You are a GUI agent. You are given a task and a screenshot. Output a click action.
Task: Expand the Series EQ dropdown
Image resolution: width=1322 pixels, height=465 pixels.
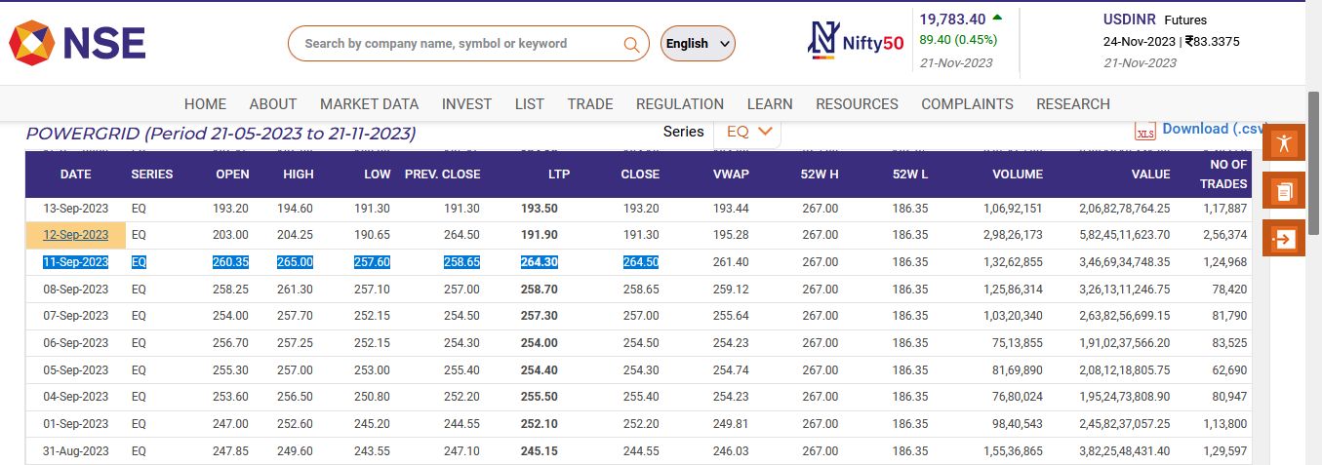747,132
